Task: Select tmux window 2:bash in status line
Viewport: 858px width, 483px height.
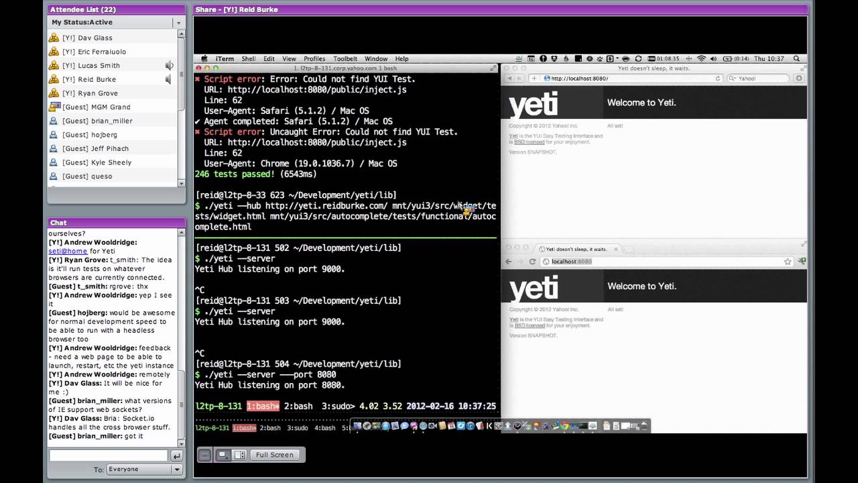Action: [298, 406]
